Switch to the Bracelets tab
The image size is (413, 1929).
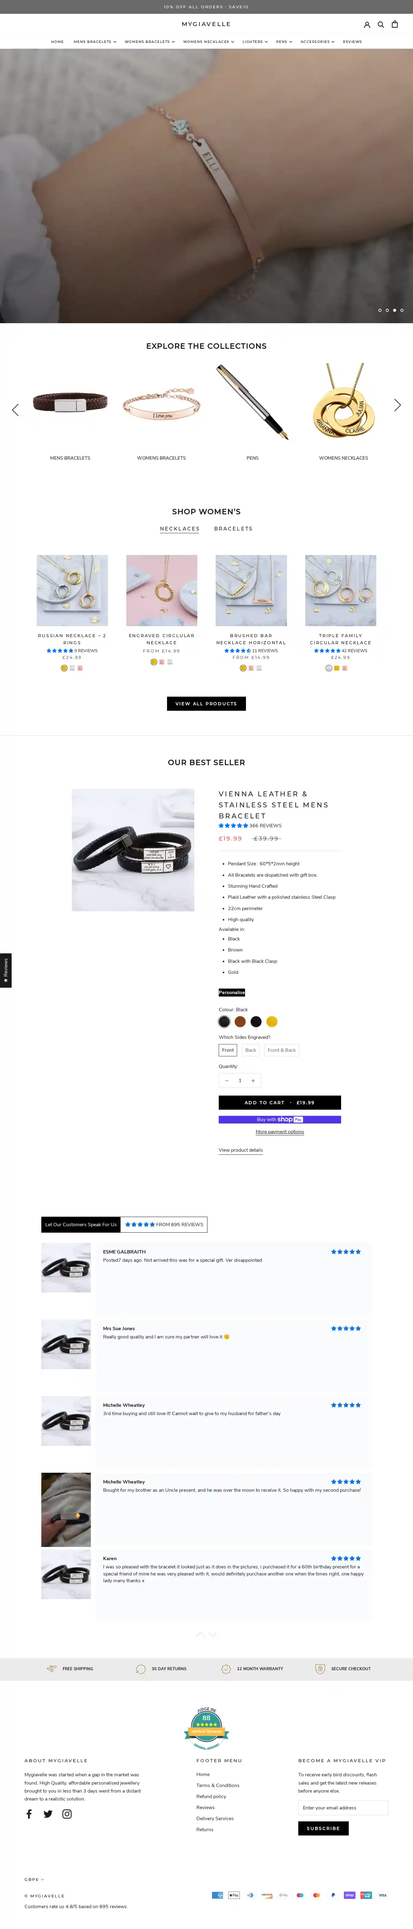tap(234, 529)
